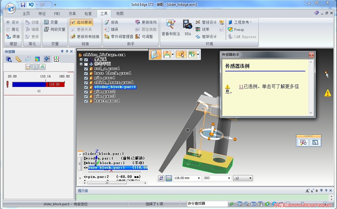Click 更新所有链接 update all links

click(85, 37)
